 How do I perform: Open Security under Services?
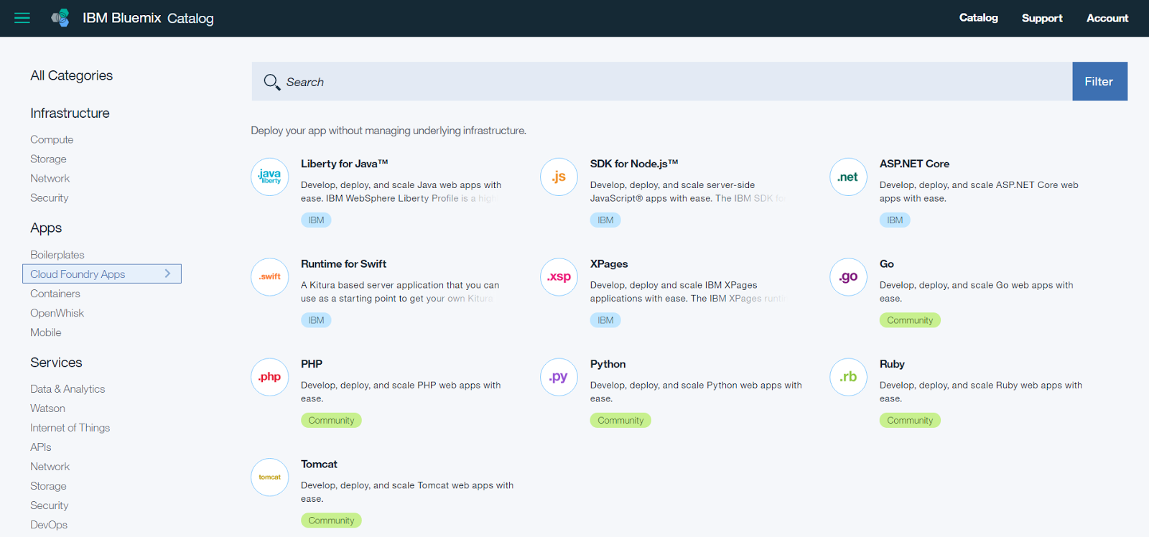tap(49, 505)
